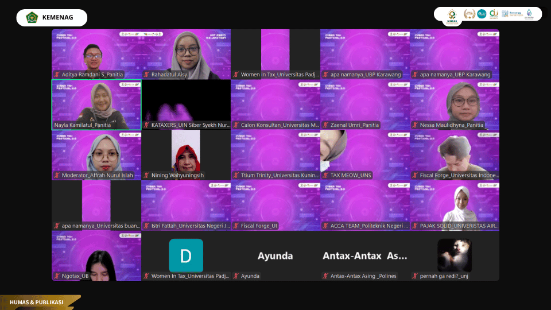Select Aditya Ramdani S_Panitia video tile
Viewport: 551px width, 310px height.
pyautogui.click(x=96, y=54)
